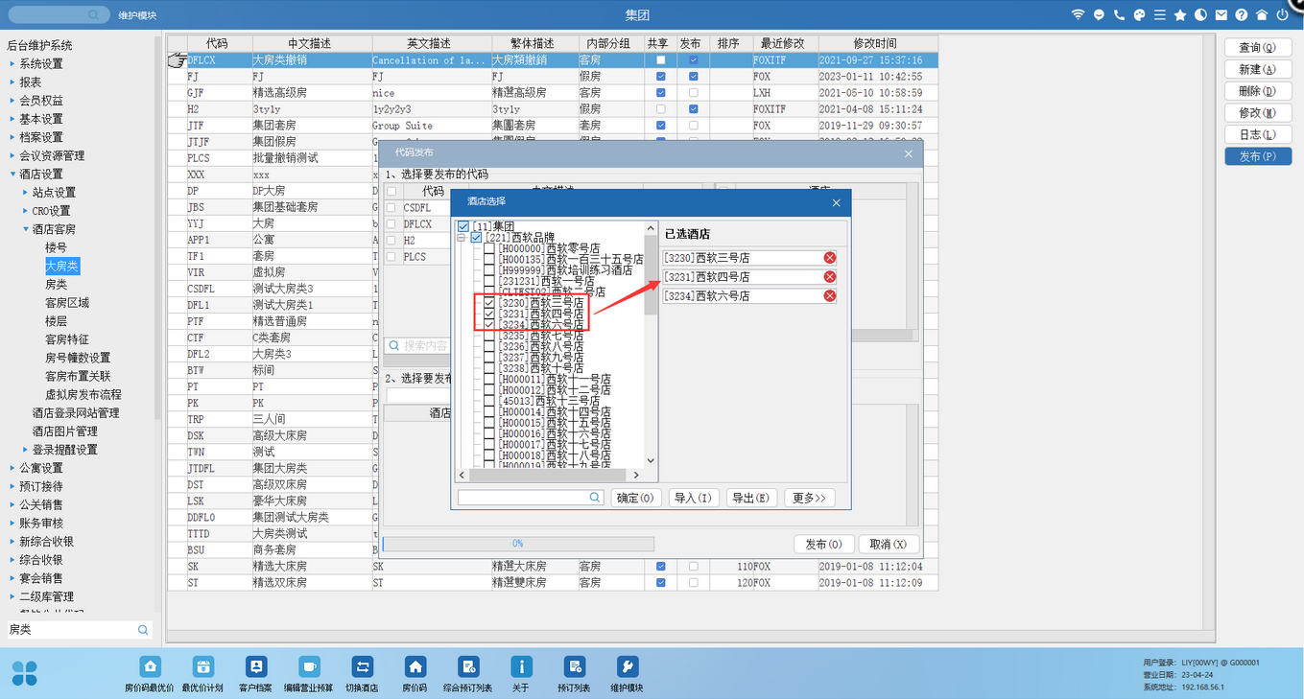Open 编辑营业预算 cup icon

point(308,667)
